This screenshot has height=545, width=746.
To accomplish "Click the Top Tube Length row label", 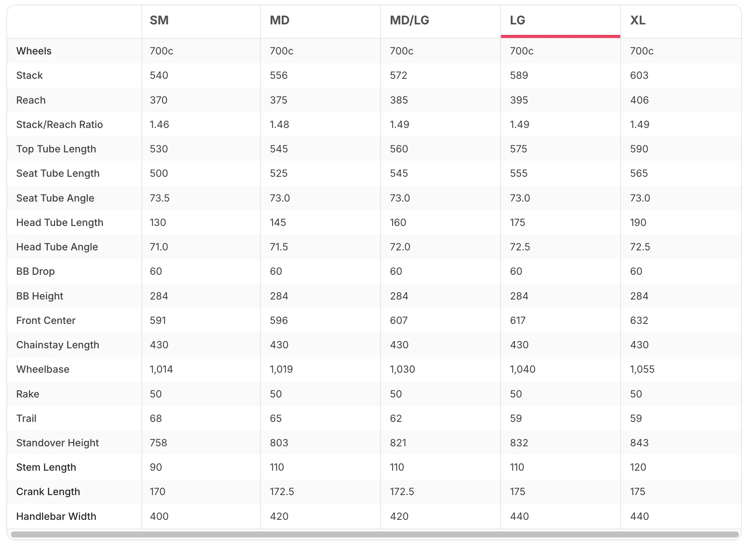I will click(x=56, y=149).
